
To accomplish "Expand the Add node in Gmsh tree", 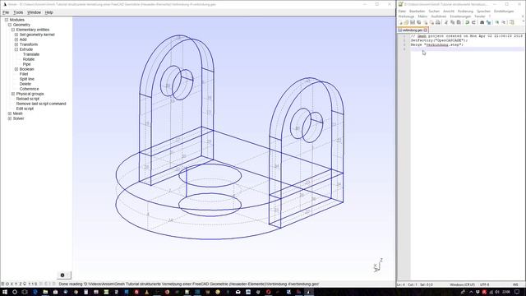I will (x=16, y=39).
